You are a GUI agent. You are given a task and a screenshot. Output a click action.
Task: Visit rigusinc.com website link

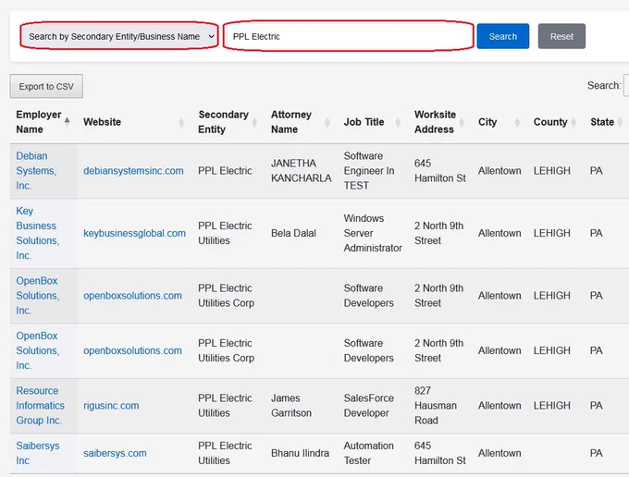111,406
